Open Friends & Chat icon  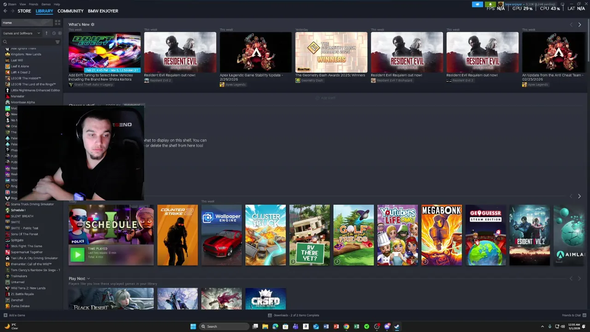point(584,315)
